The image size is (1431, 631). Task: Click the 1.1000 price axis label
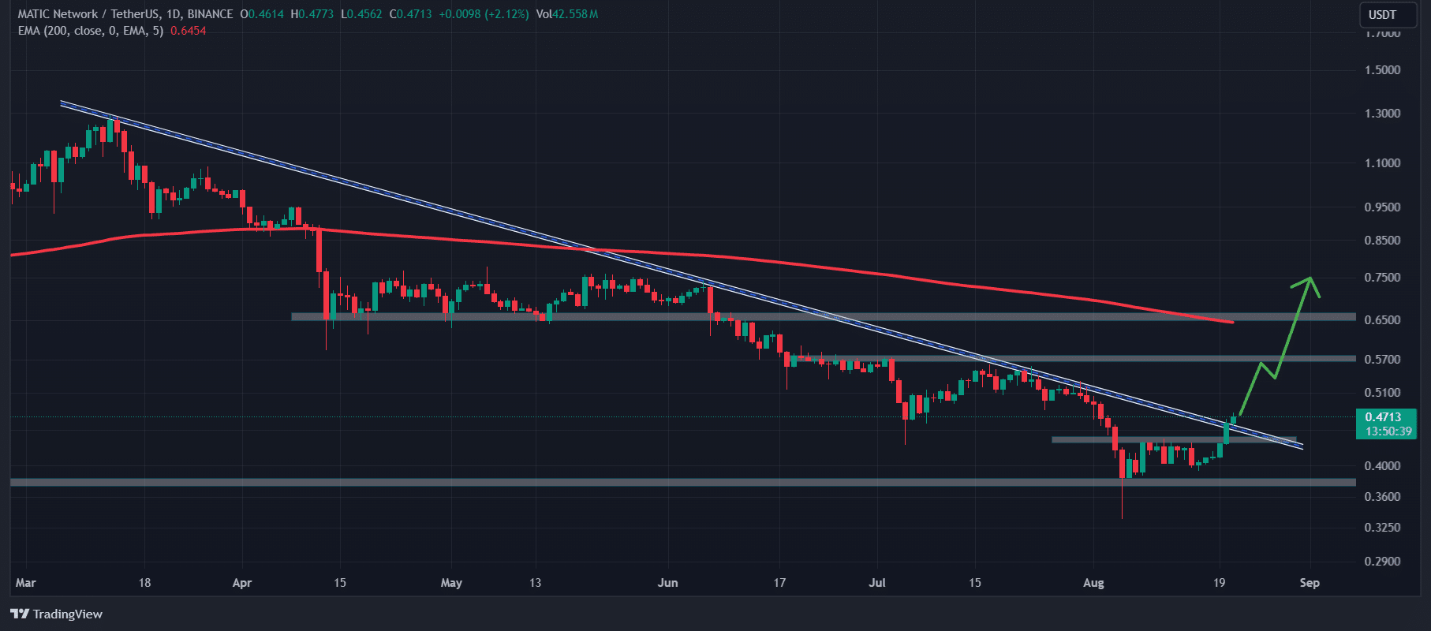(1383, 162)
